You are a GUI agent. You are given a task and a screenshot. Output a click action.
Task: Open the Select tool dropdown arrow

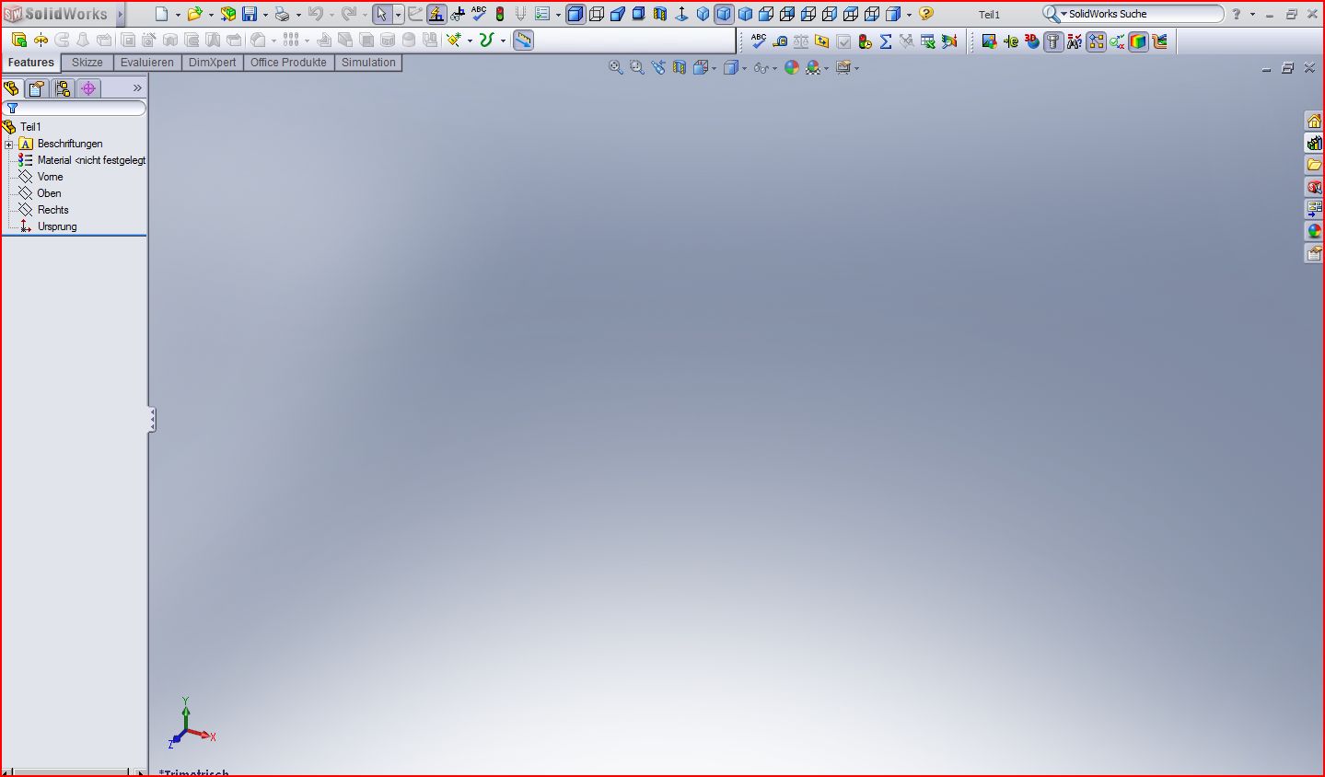(398, 15)
